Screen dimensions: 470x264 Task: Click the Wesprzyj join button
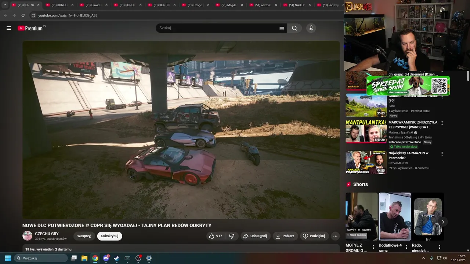(x=84, y=236)
